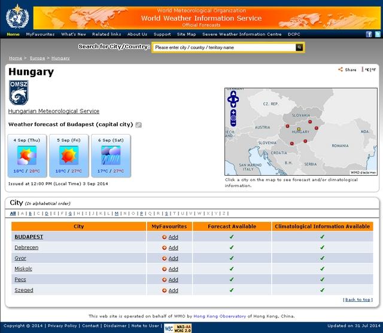Click the WMO emblem logo

point(17,17)
